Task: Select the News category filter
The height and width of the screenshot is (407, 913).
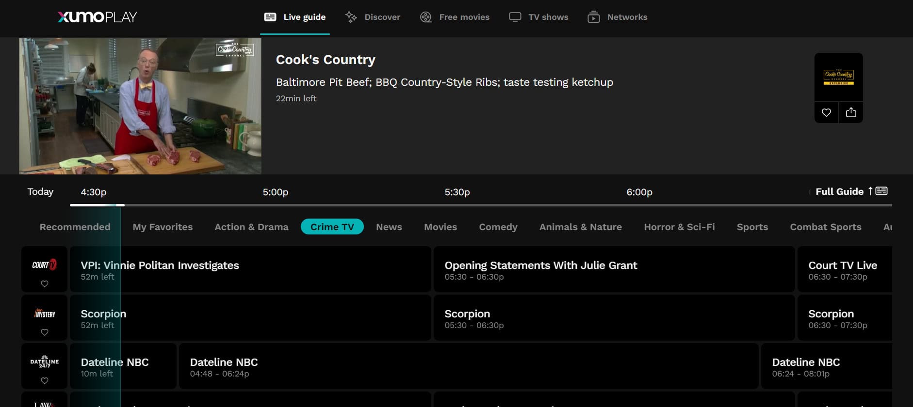Action: tap(389, 227)
